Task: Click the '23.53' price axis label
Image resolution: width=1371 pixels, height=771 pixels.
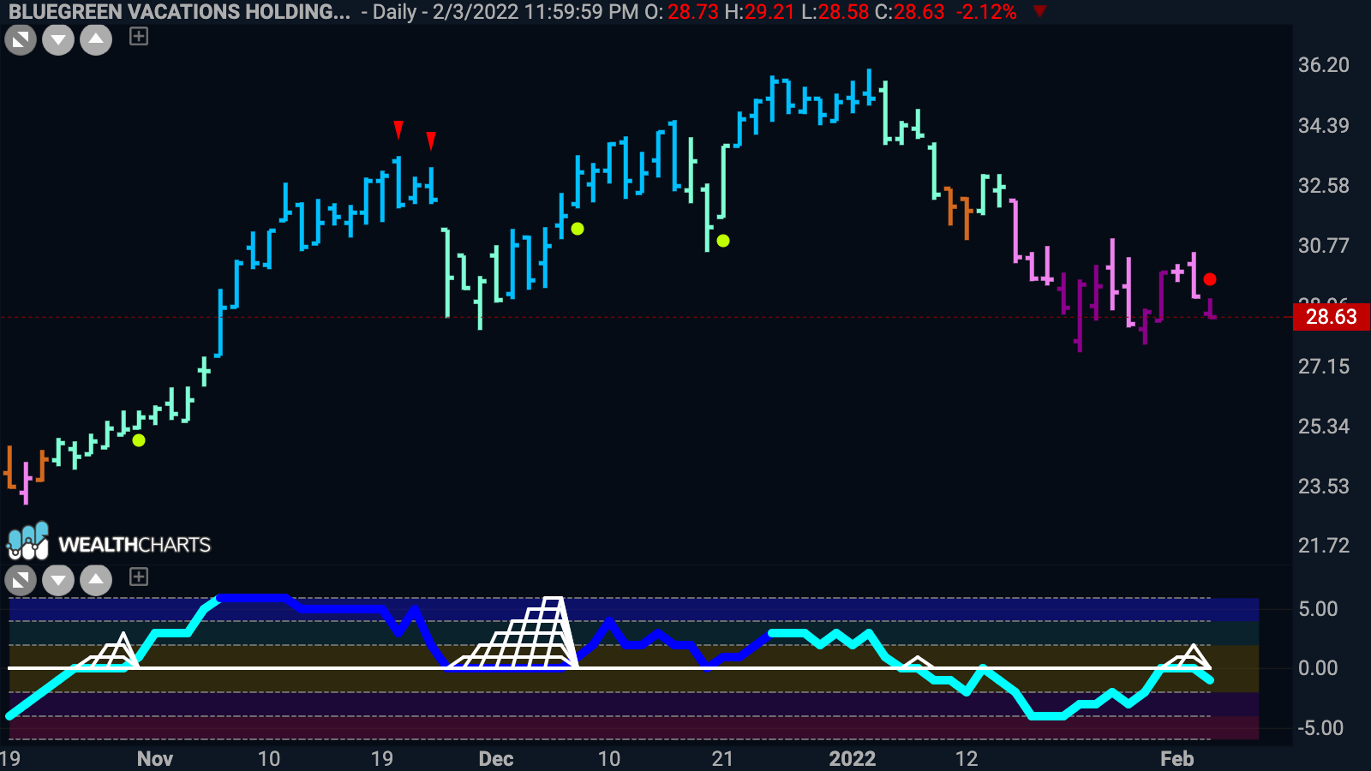Action: click(1323, 487)
